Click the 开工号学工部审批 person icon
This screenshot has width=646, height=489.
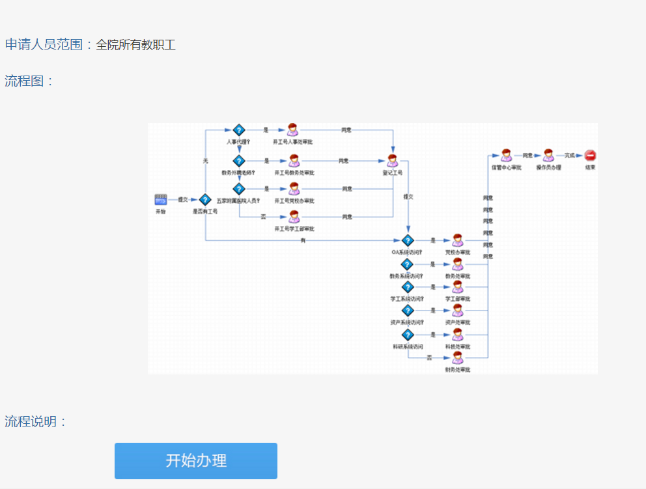coord(294,217)
